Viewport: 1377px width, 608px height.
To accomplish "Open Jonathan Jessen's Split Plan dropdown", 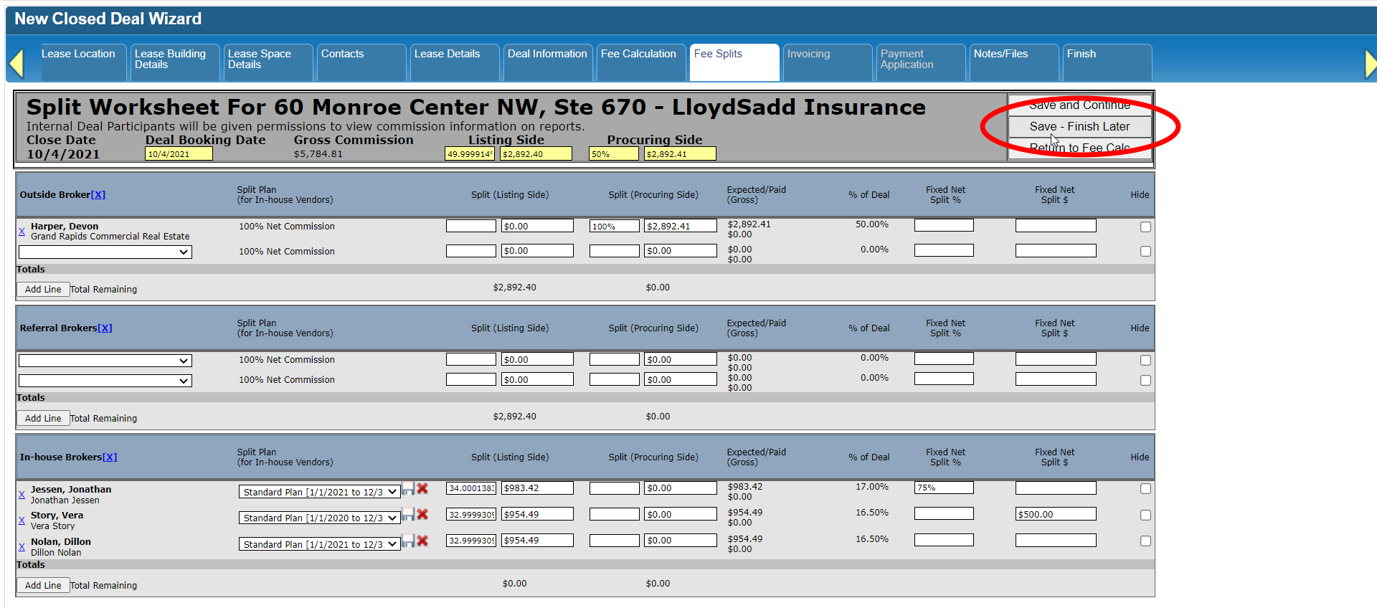I will tap(319, 493).
